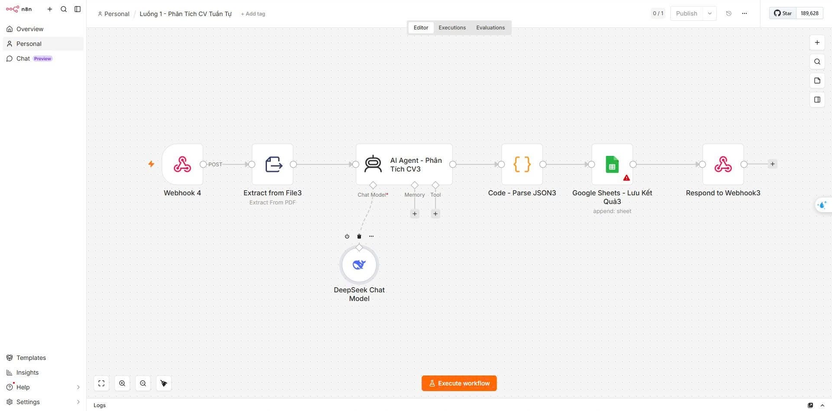Open Chat Preview in sidebar
This screenshot has width=832, height=411.
(43, 58)
